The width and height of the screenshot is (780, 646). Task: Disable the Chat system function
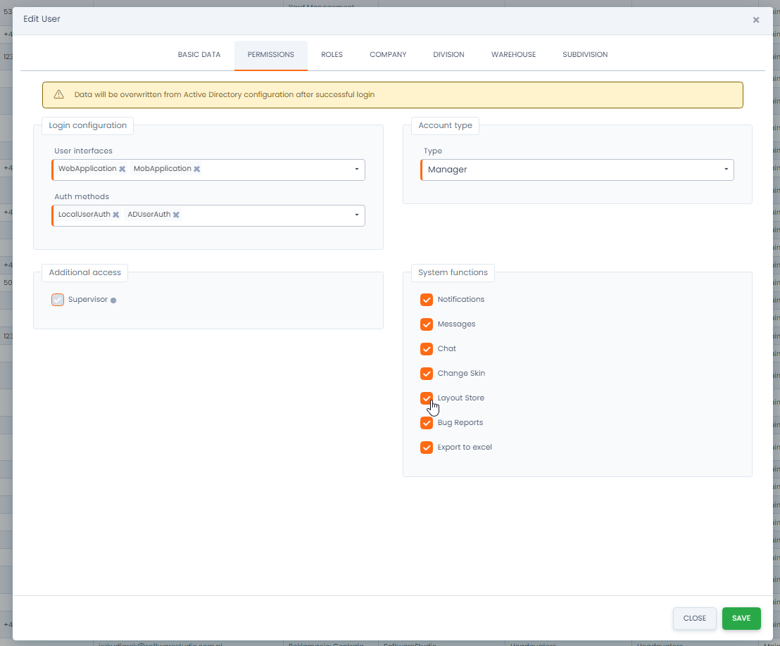point(427,349)
